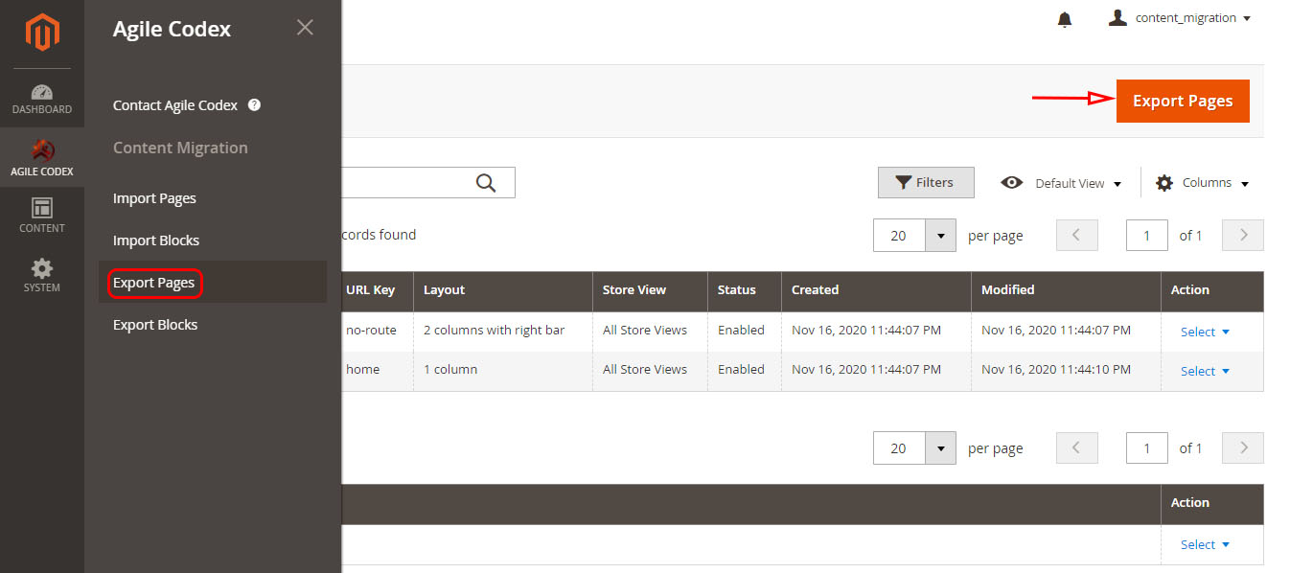Open the Dashboard sidebar icon
1290x573 pixels.
[x=42, y=99]
